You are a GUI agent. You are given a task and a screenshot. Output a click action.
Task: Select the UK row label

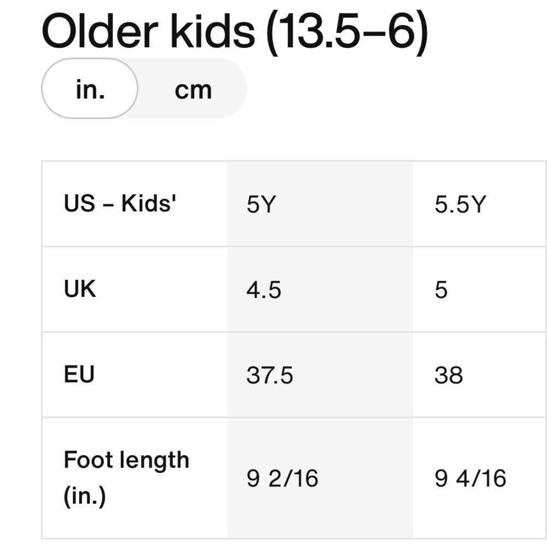point(79,288)
